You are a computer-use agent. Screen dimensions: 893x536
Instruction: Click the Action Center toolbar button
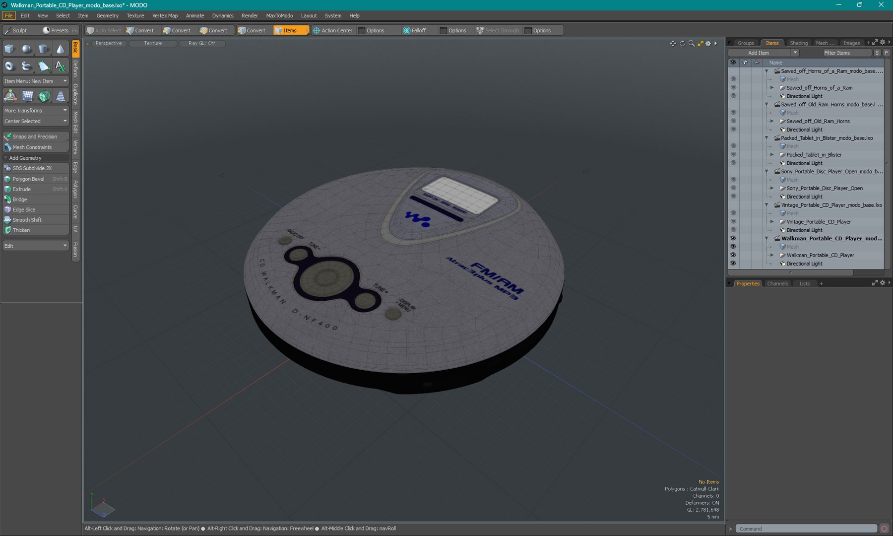[x=332, y=30]
